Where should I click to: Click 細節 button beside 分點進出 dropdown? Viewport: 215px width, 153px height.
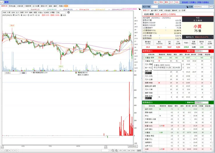tap(24, 73)
